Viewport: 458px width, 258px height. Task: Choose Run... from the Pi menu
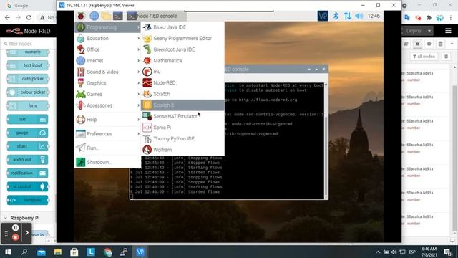(107, 148)
